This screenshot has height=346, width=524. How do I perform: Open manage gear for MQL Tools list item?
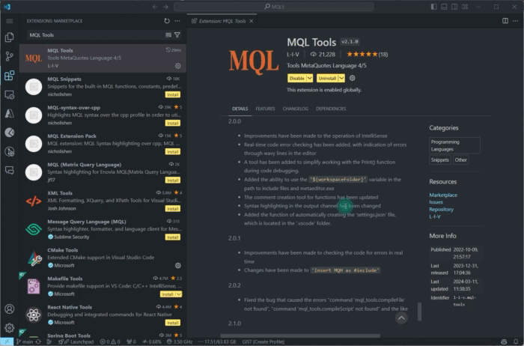(178, 66)
